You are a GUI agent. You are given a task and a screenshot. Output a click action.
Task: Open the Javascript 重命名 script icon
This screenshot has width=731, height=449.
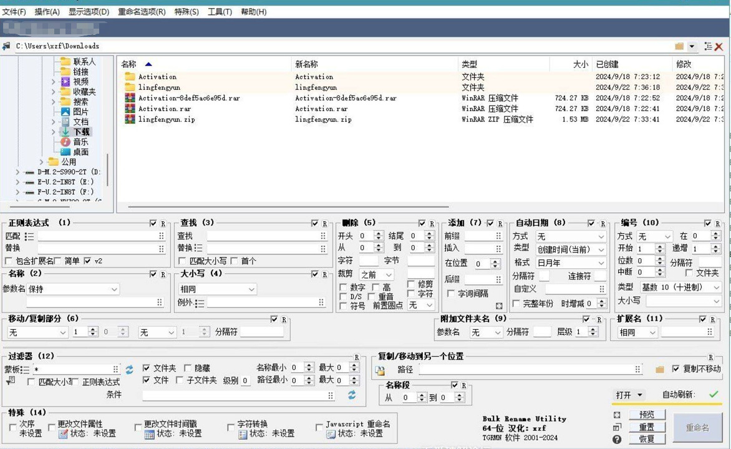pyautogui.click(x=331, y=434)
